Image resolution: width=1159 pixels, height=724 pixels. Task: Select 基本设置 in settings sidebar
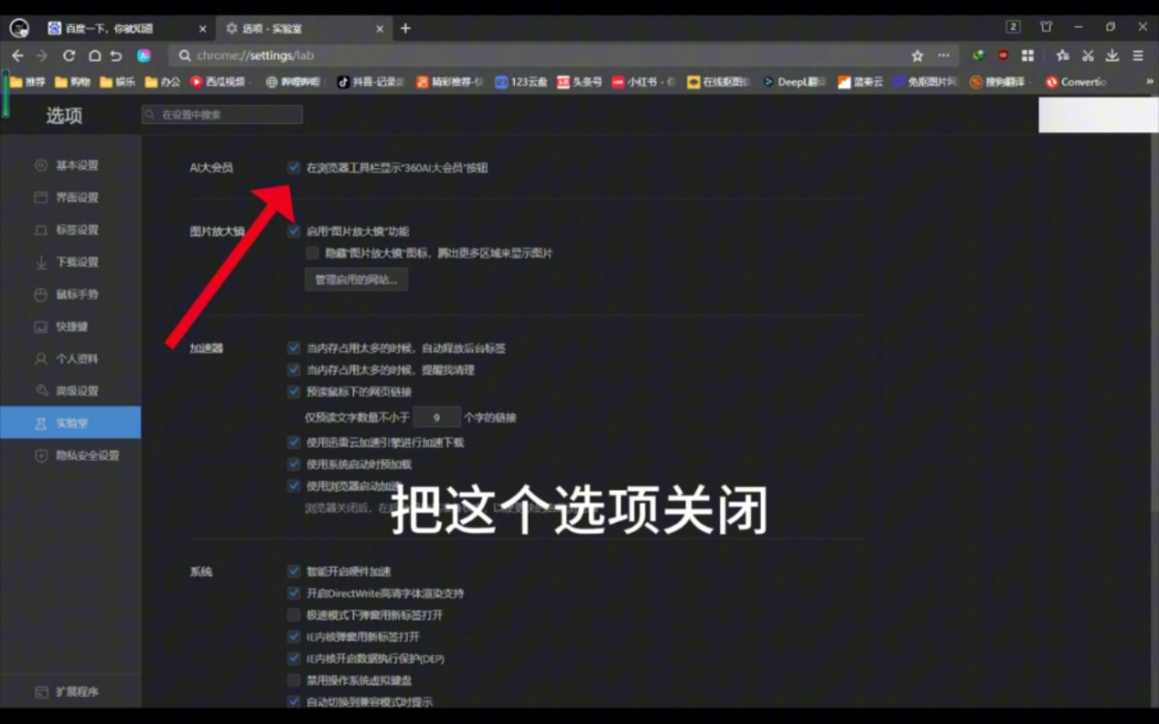tap(70, 166)
